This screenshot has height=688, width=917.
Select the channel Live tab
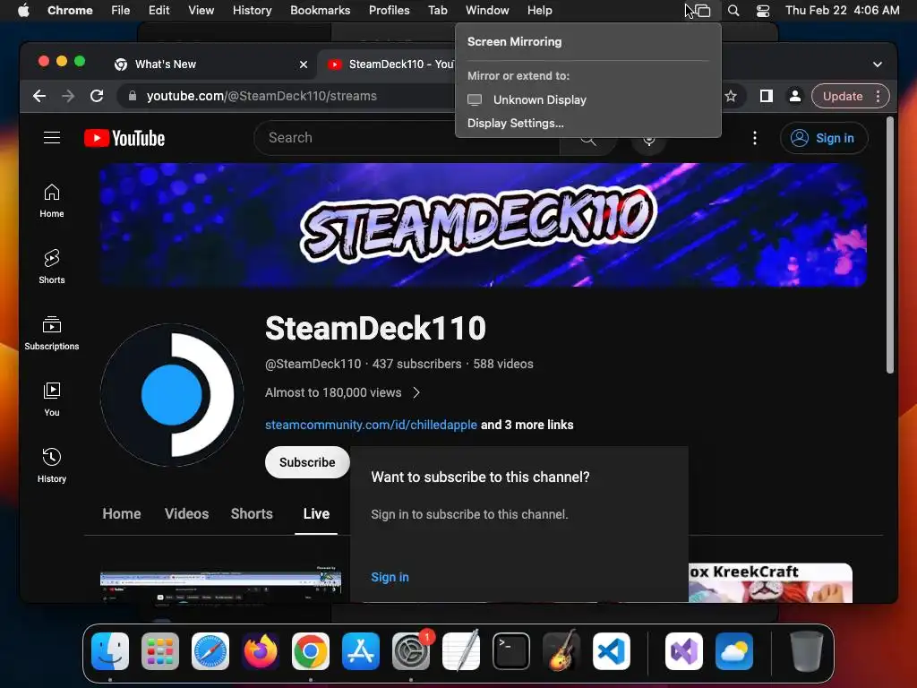[316, 513]
